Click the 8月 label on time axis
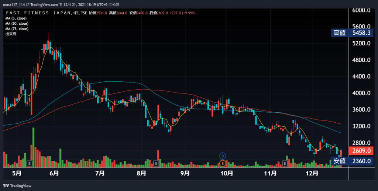The image size is (378, 191). point(141,173)
